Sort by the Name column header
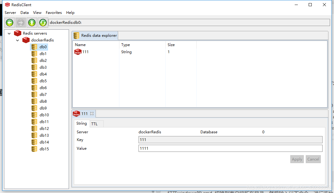 pos(96,45)
